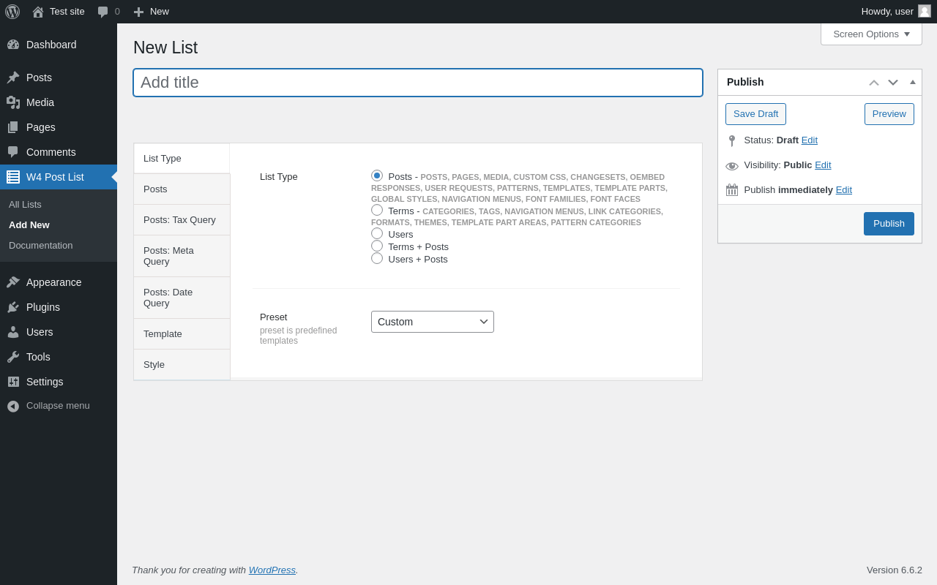Click the WordPress logo icon
Viewport: 937px width, 585px height.
click(x=12, y=12)
